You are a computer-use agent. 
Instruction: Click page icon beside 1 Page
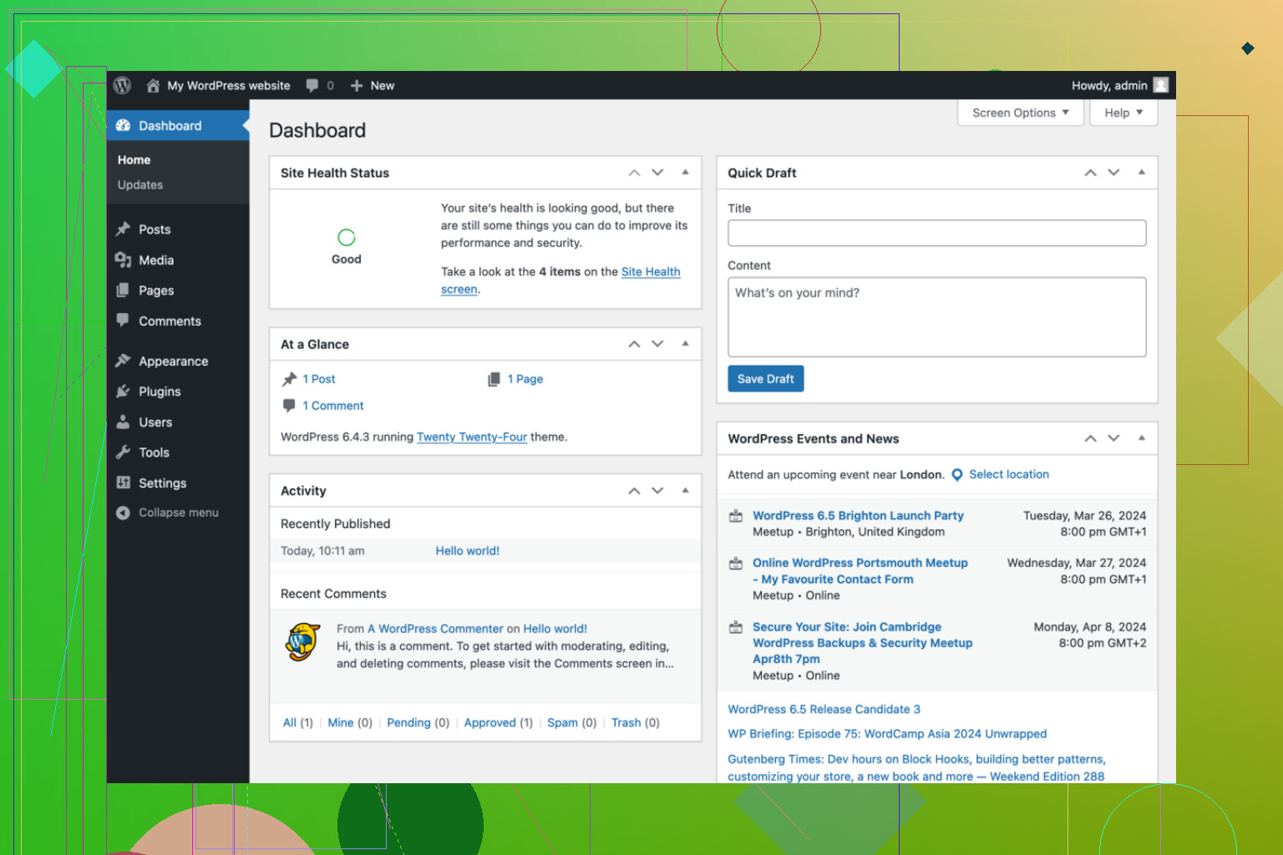tap(494, 379)
